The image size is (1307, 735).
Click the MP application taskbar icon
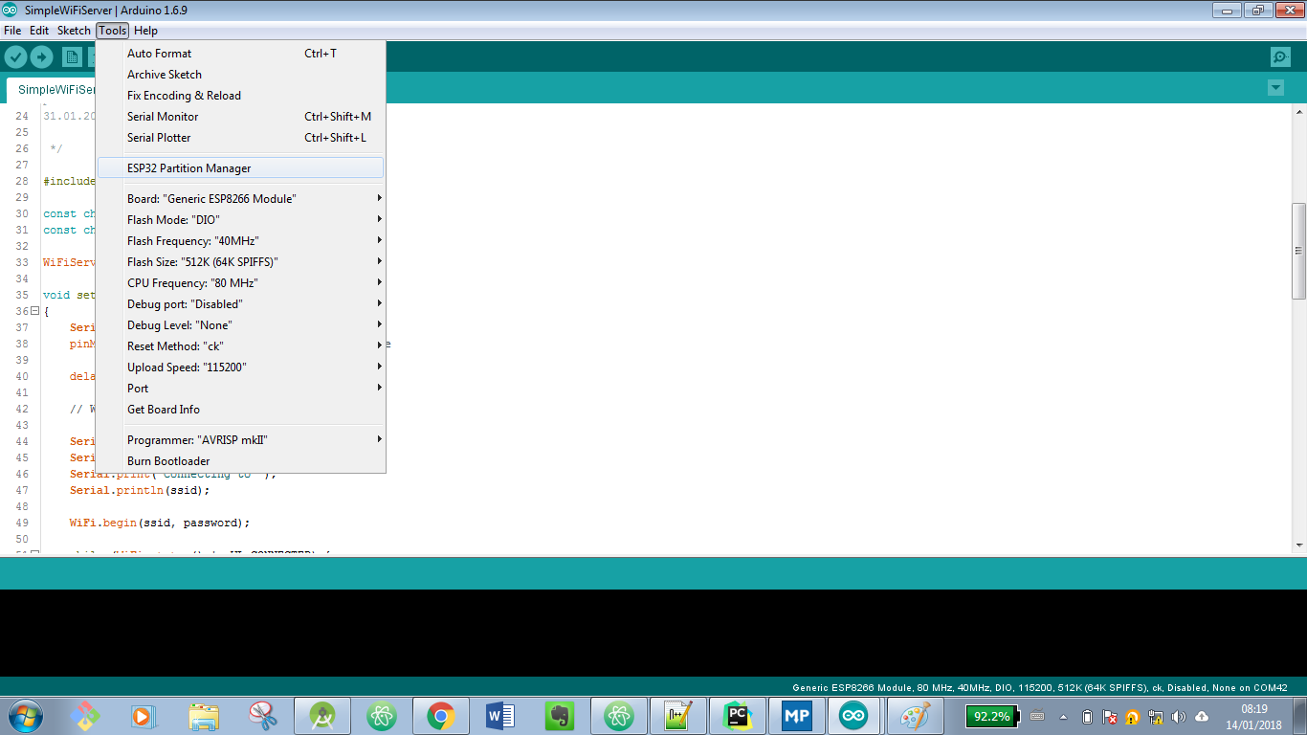(796, 715)
